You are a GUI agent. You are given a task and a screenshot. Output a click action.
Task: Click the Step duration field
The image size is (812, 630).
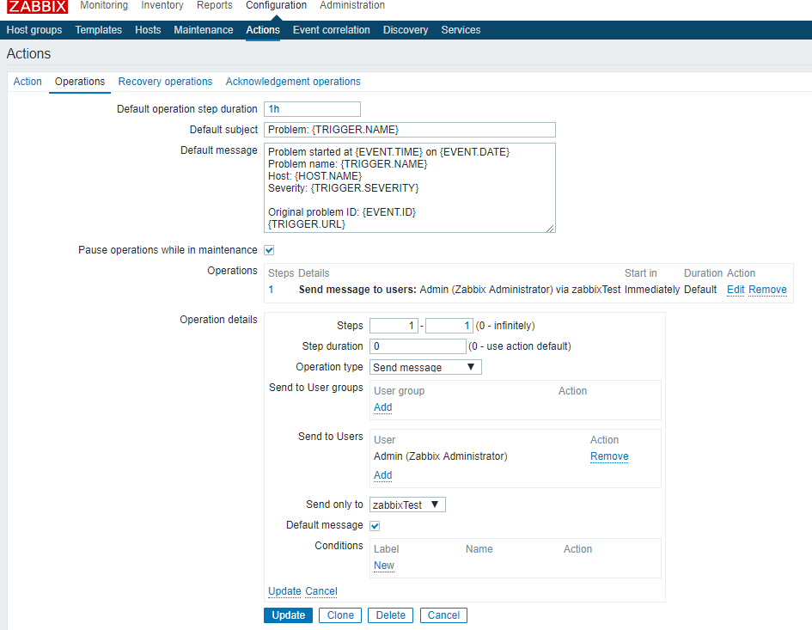pos(418,346)
